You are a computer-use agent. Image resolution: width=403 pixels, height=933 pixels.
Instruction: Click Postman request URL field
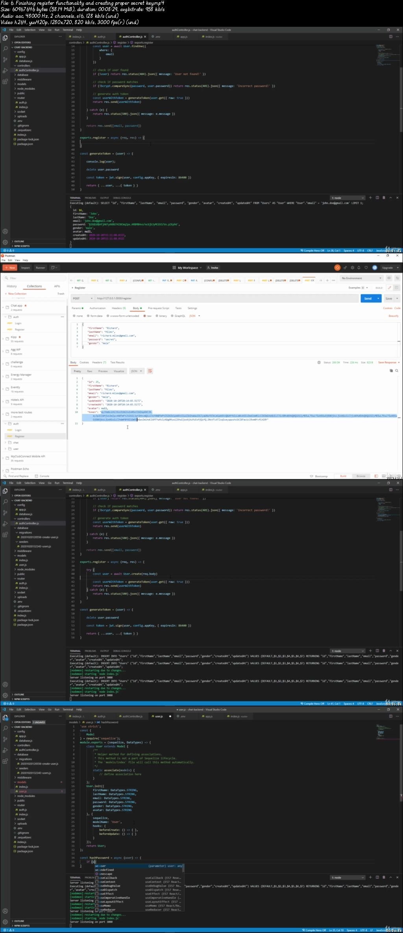pos(226,298)
